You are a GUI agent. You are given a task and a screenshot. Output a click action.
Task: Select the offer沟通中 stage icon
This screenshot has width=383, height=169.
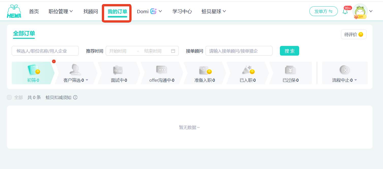coord(162,70)
